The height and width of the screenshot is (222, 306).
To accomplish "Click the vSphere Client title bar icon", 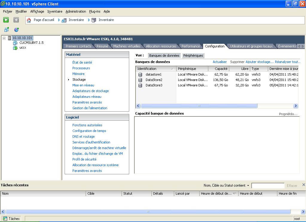I will (3, 4).
